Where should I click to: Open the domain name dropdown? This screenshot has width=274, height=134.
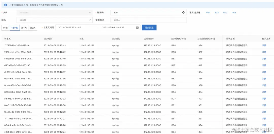55,20
